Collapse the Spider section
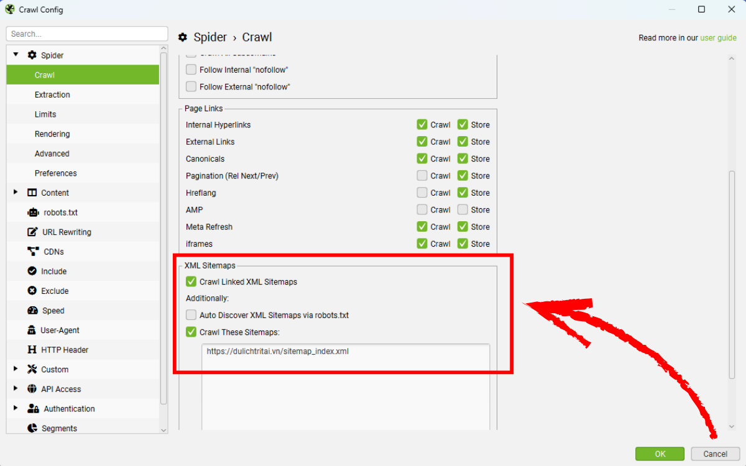 click(x=16, y=55)
